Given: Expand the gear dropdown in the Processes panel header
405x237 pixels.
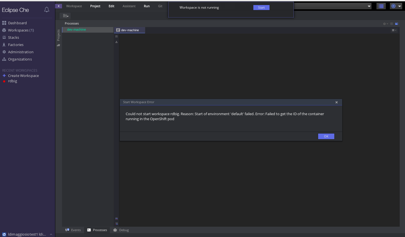Looking at the screenshot, I should pyautogui.click(x=385, y=24).
